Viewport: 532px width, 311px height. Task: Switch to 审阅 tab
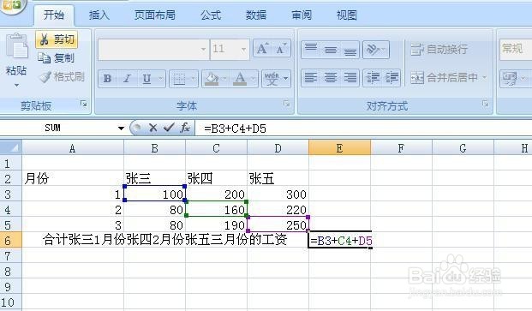[302, 15]
